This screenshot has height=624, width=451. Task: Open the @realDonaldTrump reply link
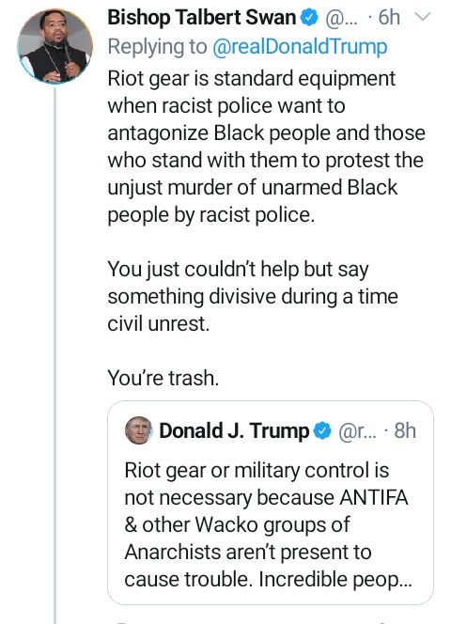coord(300,47)
